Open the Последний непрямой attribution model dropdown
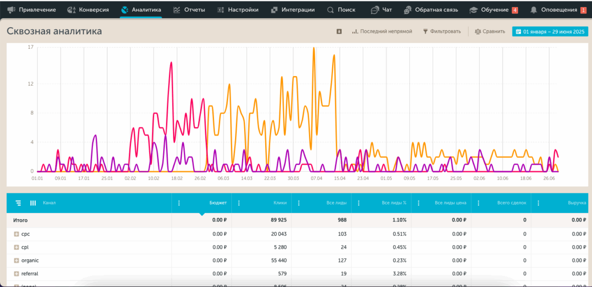 pyautogui.click(x=382, y=31)
